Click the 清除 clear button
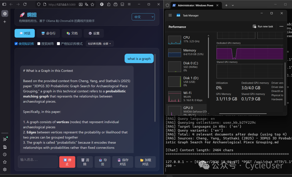292x177 pixels. click(85, 162)
